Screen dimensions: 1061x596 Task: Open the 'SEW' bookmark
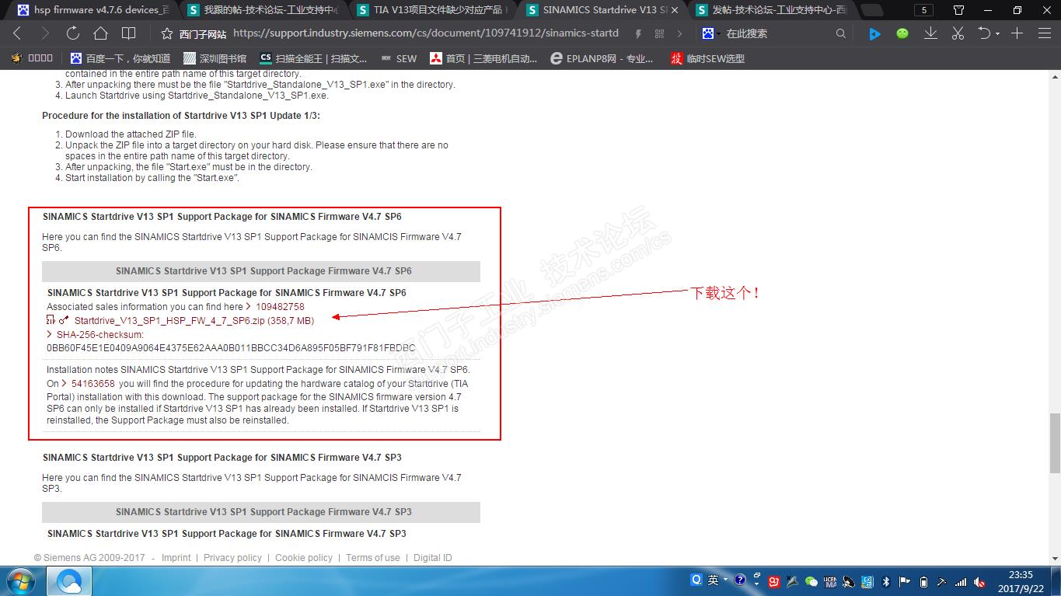pyautogui.click(x=399, y=58)
